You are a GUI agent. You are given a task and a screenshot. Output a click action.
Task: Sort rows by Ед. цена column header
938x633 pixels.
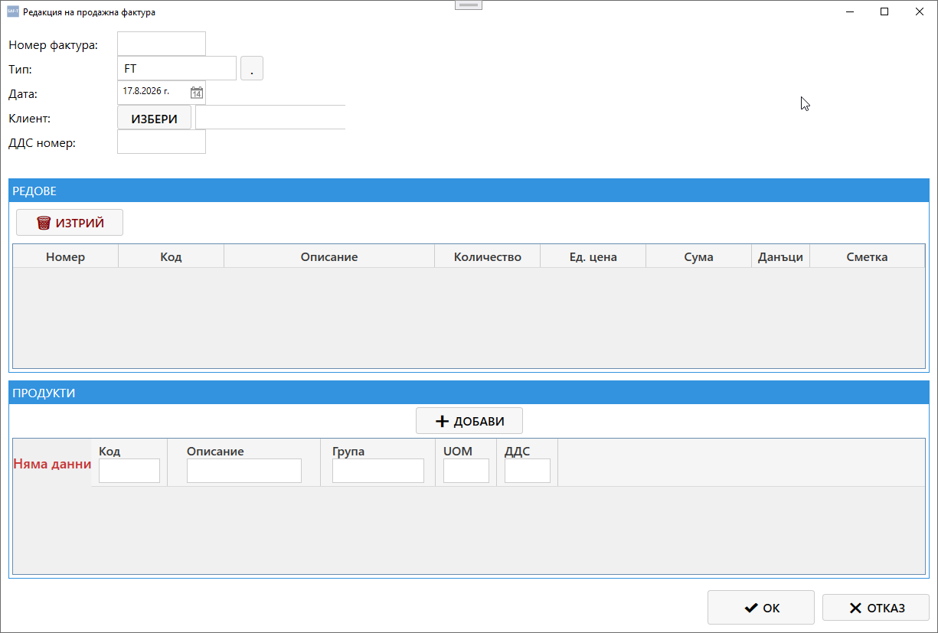[593, 256]
